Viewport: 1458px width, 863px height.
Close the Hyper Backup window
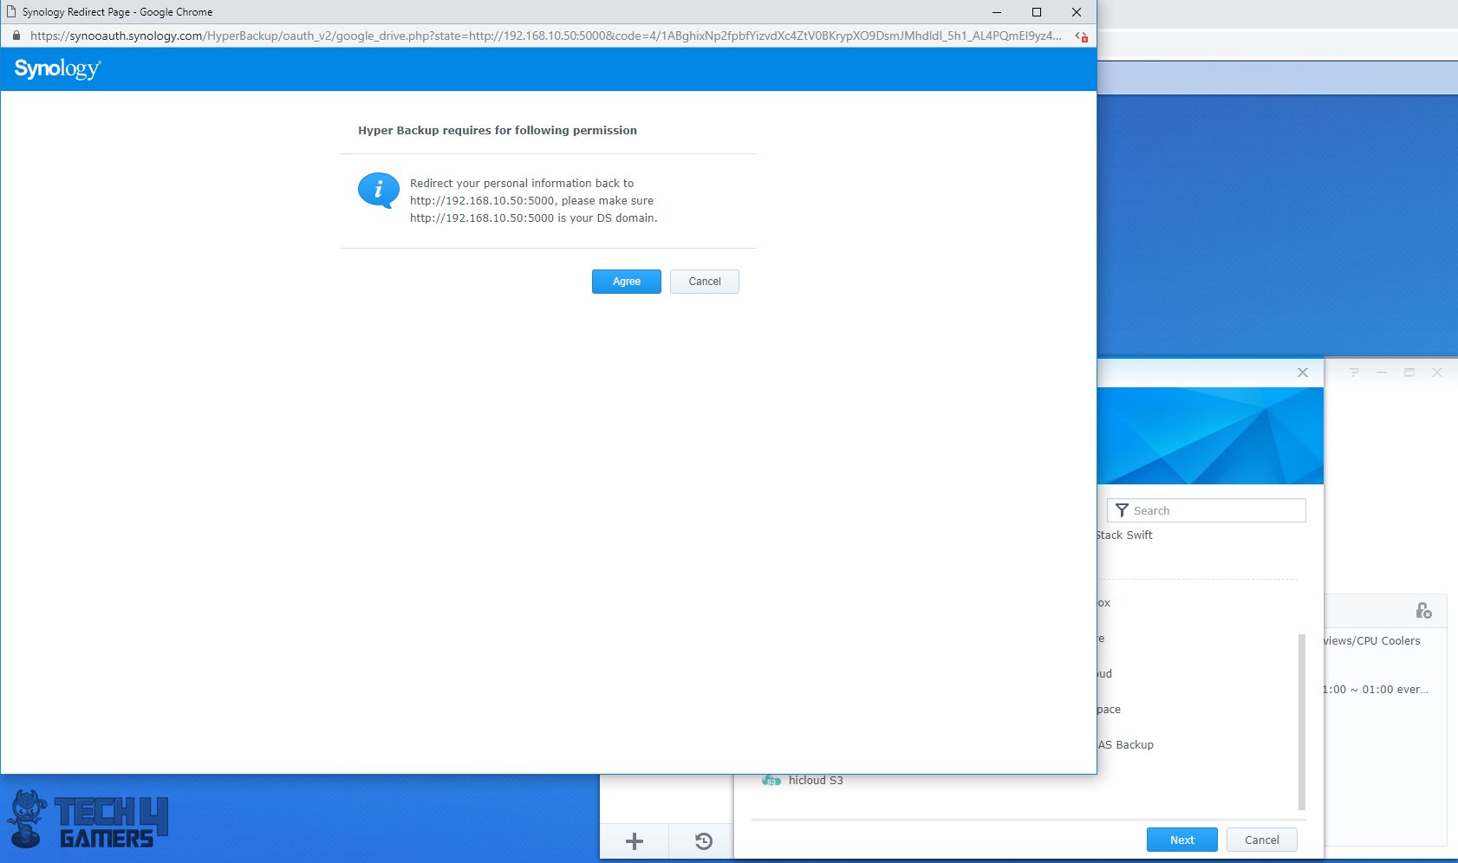click(1437, 373)
